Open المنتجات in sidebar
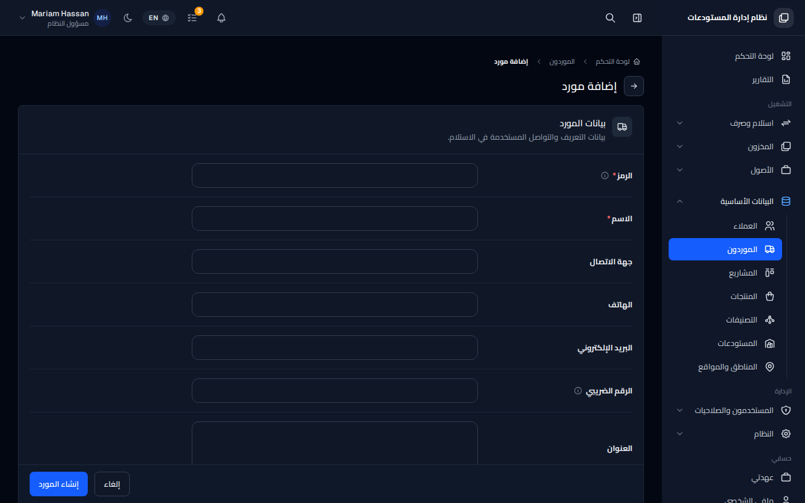This screenshot has width=805, height=503. point(725,296)
